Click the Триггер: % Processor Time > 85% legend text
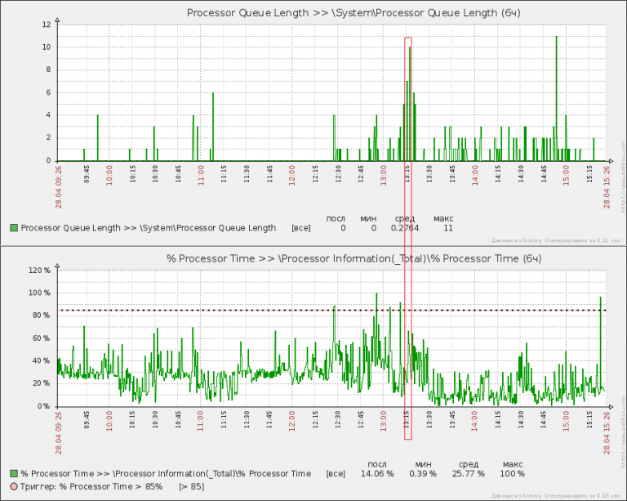The image size is (627, 501). click(91, 486)
